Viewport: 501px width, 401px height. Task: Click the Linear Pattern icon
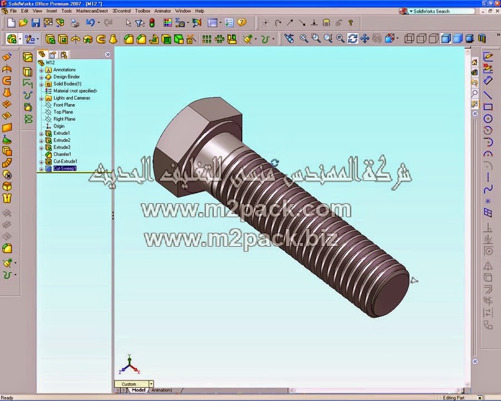(207, 40)
